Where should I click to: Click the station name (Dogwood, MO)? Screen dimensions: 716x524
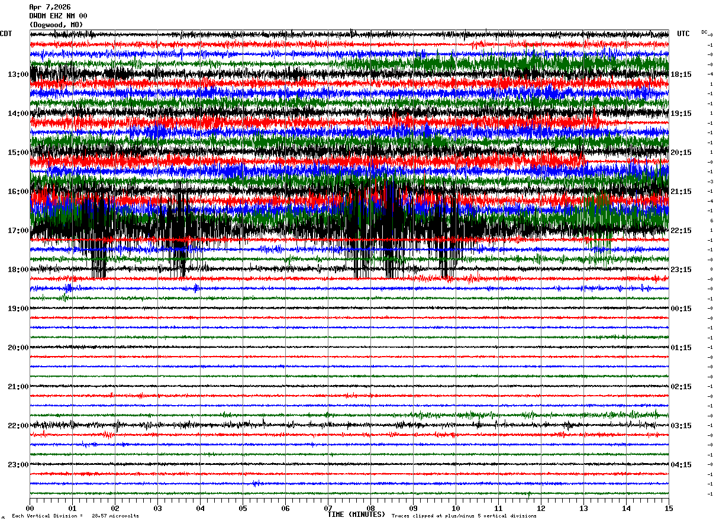tap(56, 25)
